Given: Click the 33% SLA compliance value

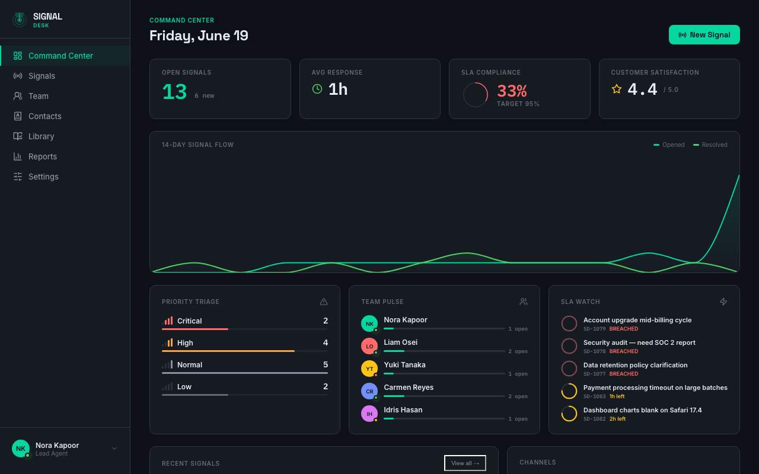Looking at the screenshot, I should [x=512, y=91].
